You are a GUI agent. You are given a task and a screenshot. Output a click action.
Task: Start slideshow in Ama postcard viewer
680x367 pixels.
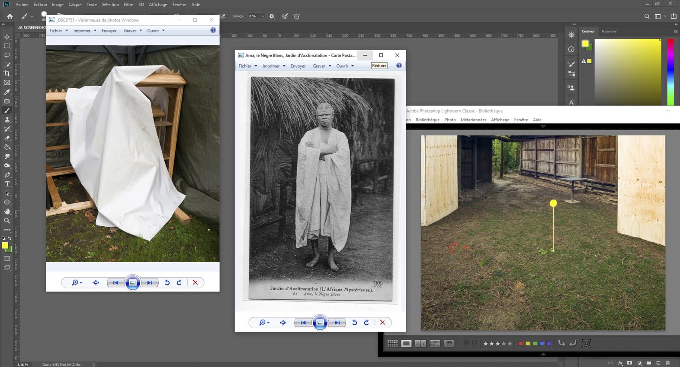click(x=320, y=323)
